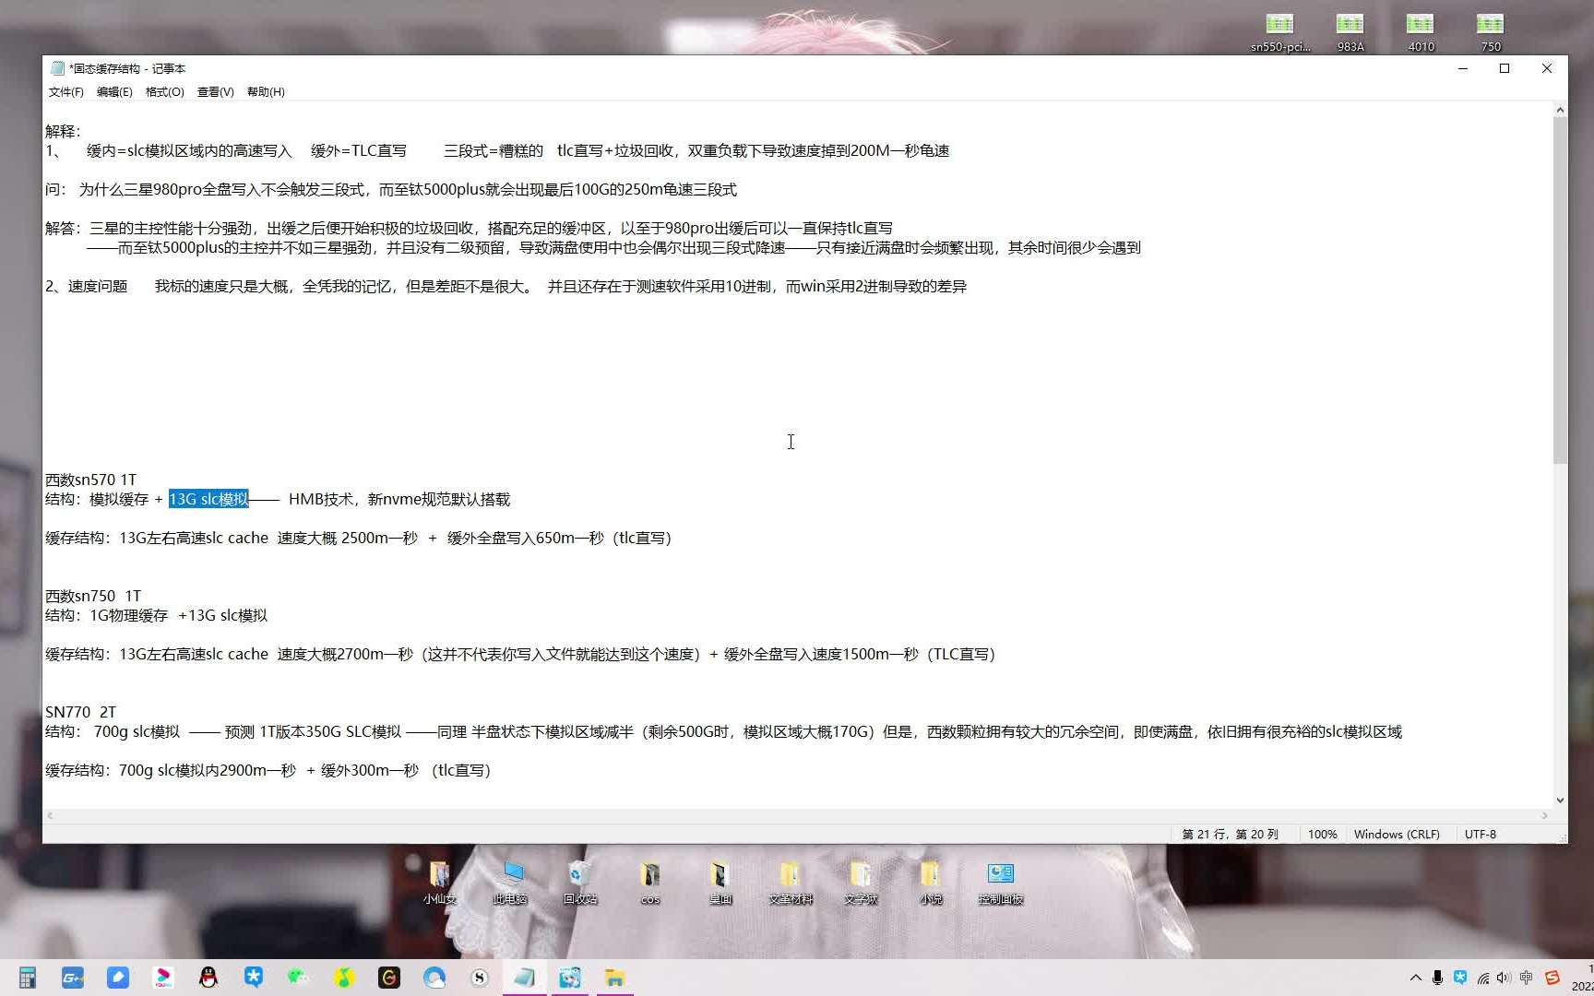Click '第 21 行, 第 20 列' in status bar
The height and width of the screenshot is (996, 1594).
(1231, 834)
